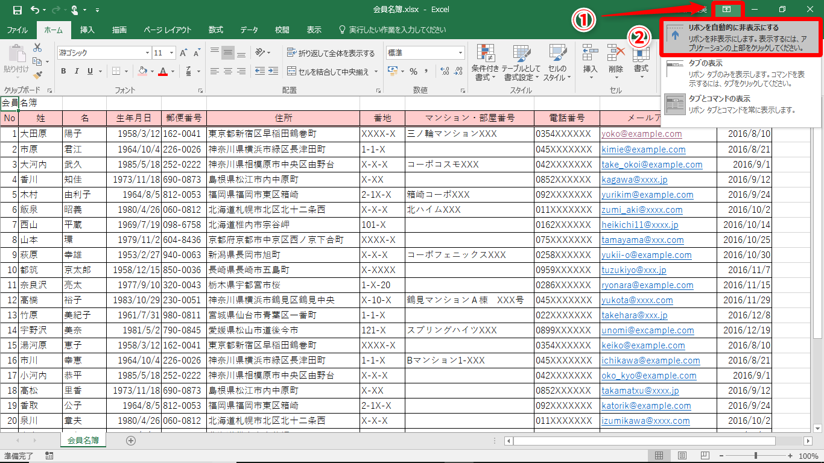Open the ファイル tab
Viewport: 824px width, 463px height.
coord(17,30)
